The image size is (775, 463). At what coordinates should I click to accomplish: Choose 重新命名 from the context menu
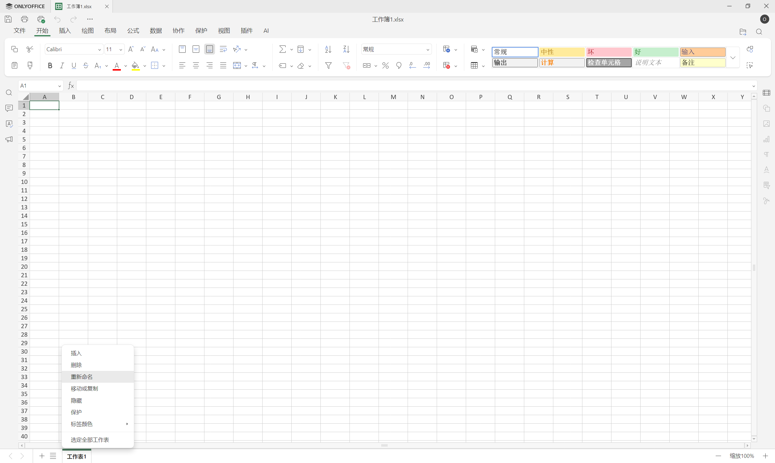[x=82, y=377]
